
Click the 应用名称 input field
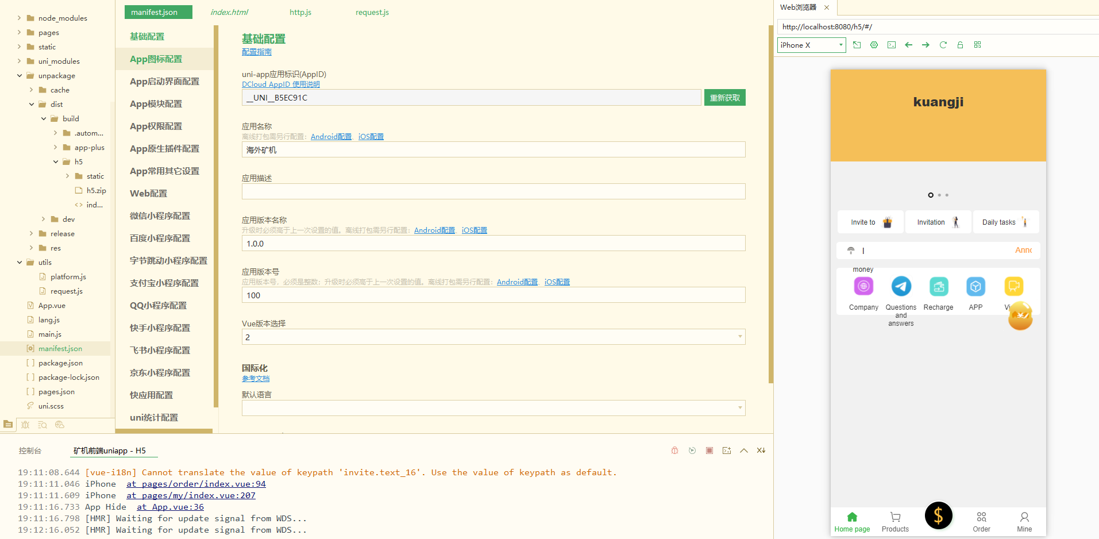493,150
